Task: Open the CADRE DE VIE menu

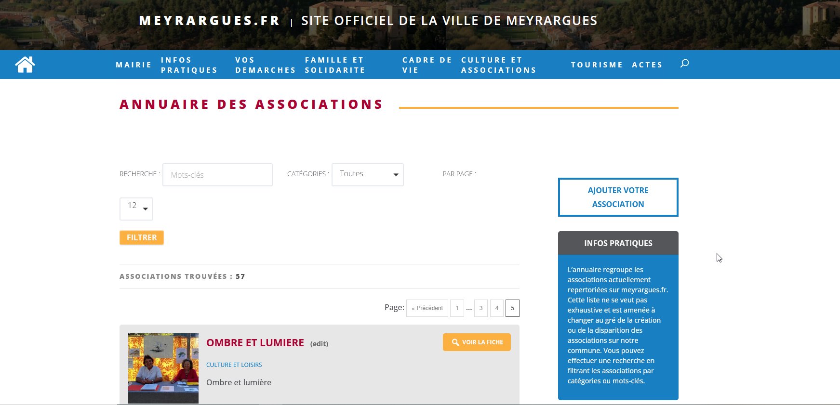Action: [427, 65]
